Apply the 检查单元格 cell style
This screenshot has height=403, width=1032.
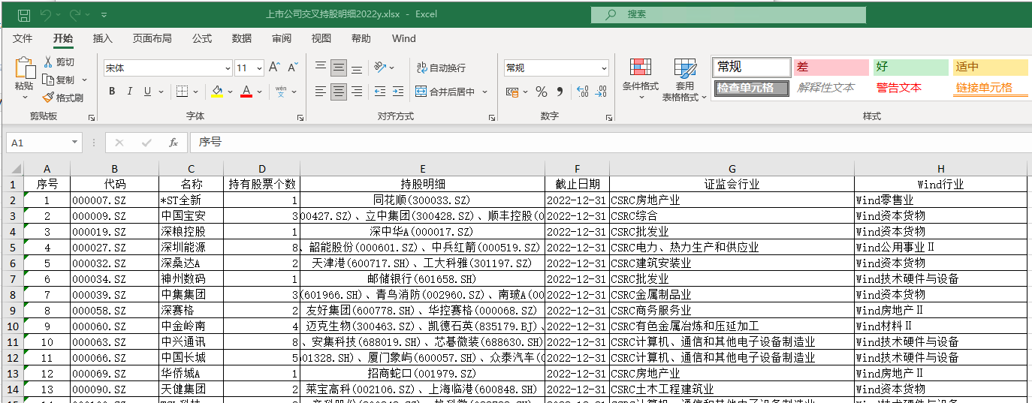[x=751, y=88]
